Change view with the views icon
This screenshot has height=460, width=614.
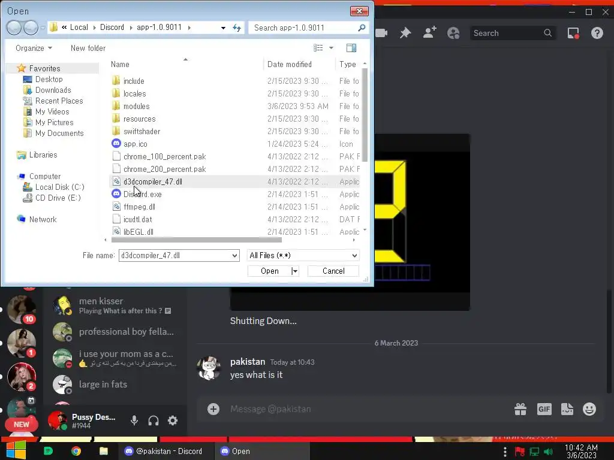pos(318,48)
